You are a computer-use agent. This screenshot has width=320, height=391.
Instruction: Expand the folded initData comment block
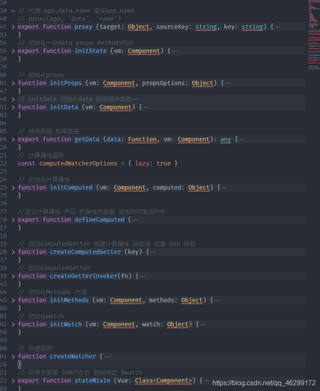(13, 99)
